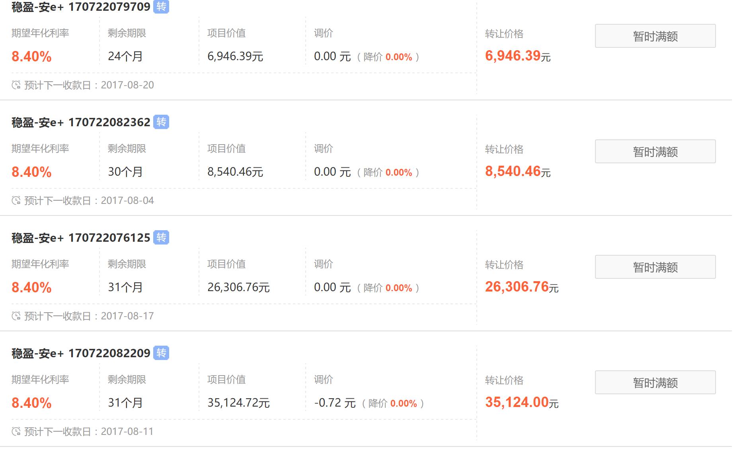
Task: Select the transfer price 6,946.39元
Action: [517, 57]
